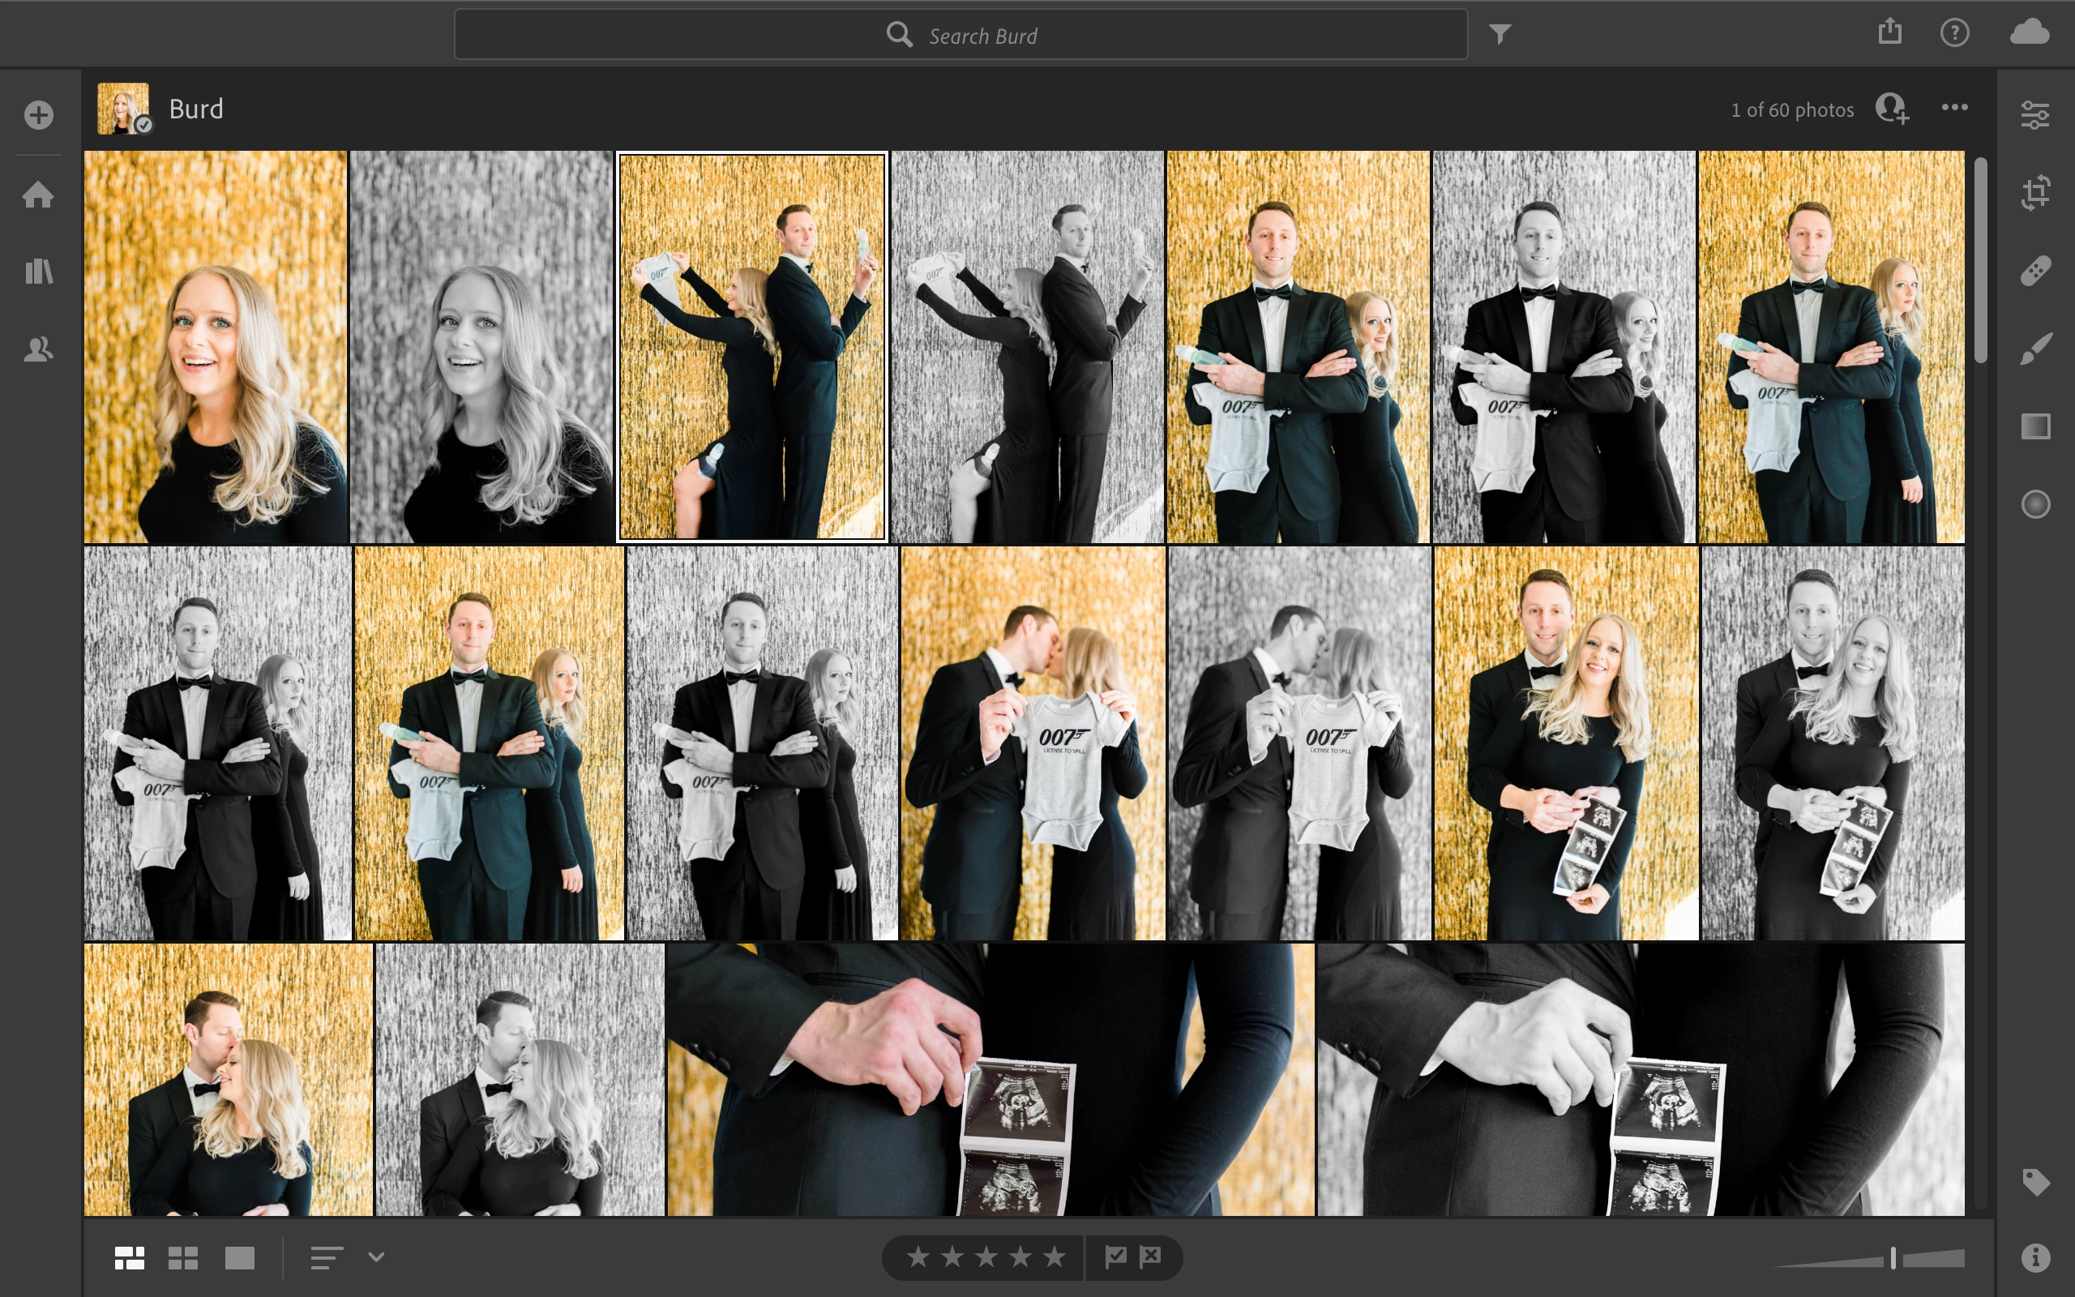This screenshot has width=2075, height=1297.
Task: Switch to Detail single-photo view
Action: [x=239, y=1257]
